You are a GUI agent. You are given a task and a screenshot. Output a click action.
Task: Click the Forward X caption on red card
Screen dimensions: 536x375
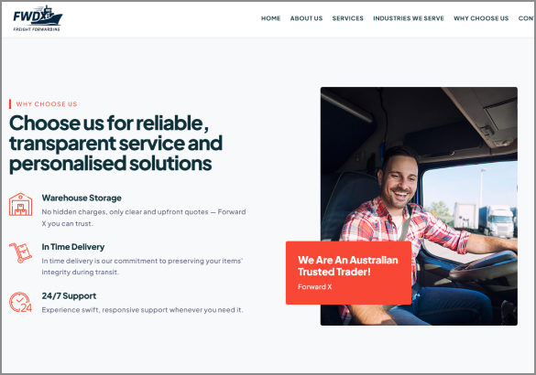315,286
